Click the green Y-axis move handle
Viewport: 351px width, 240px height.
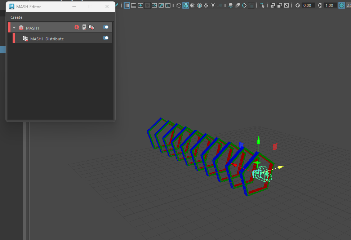(258, 140)
